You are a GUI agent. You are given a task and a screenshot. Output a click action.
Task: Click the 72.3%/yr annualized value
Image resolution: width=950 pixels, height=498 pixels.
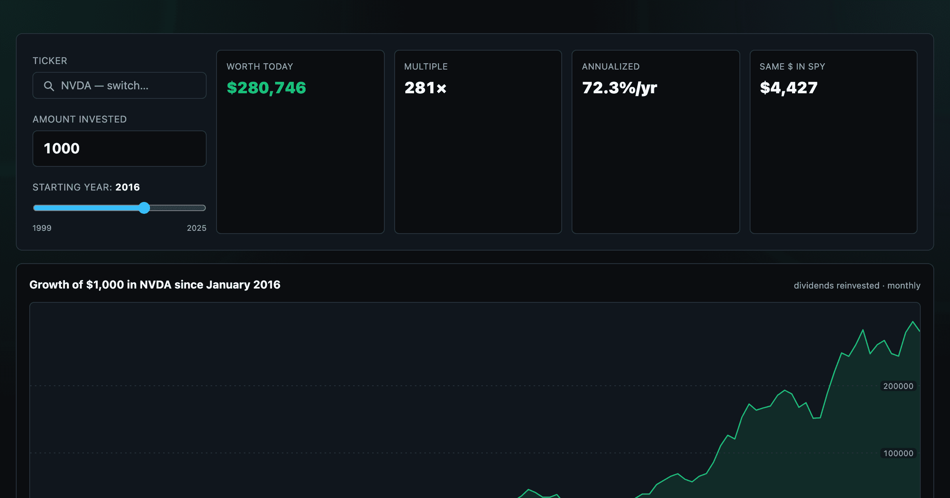pos(619,88)
